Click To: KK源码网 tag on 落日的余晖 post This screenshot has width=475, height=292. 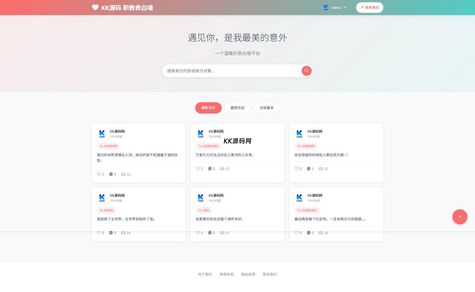(x=108, y=146)
